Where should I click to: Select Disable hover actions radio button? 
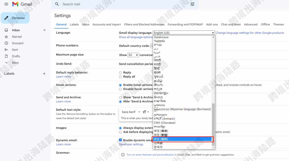pyautogui.click(x=120, y=89)
